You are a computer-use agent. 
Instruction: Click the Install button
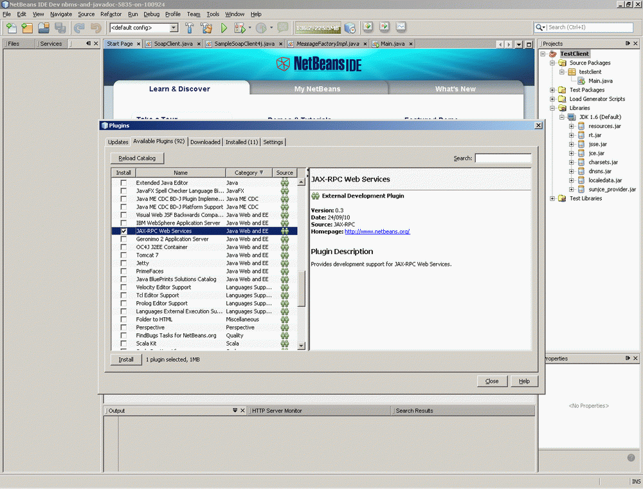click(x=126, y=360)
